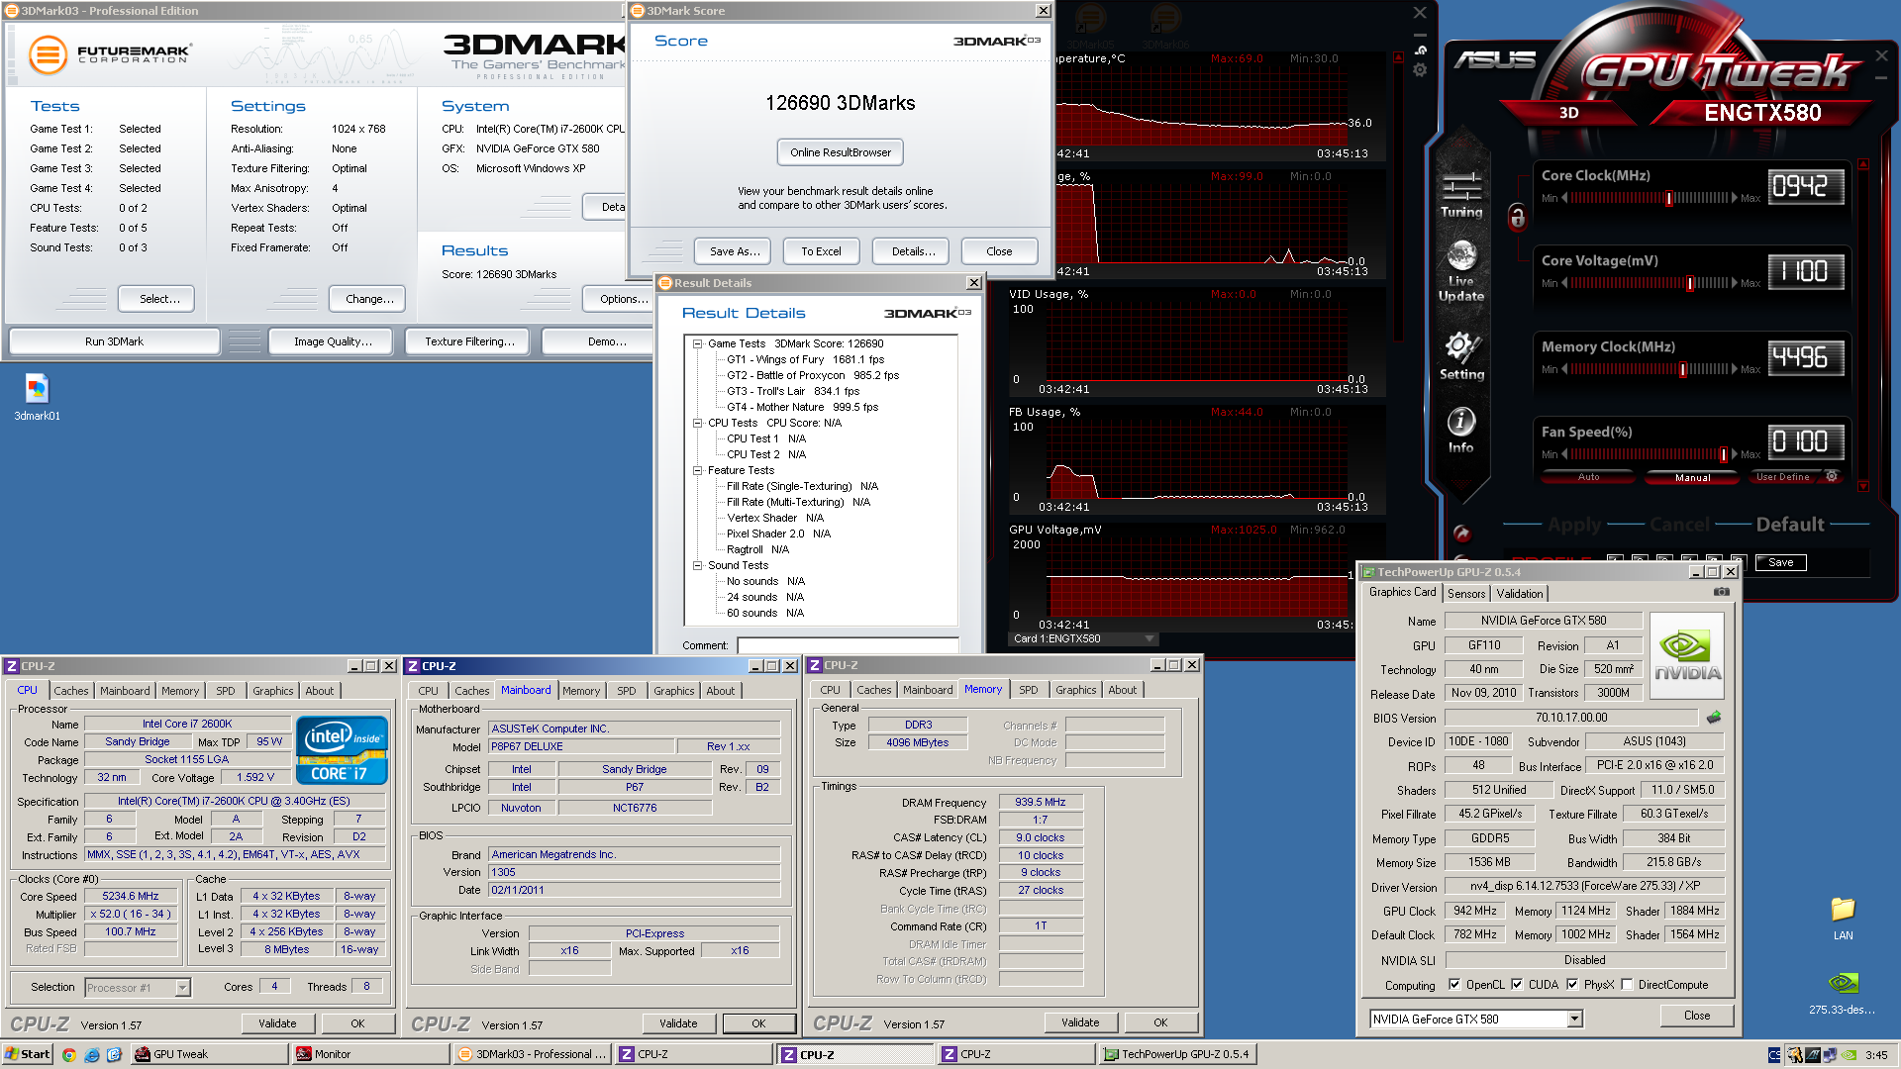Open SPD tab in middle CPU-Z window

pos(626,691)
